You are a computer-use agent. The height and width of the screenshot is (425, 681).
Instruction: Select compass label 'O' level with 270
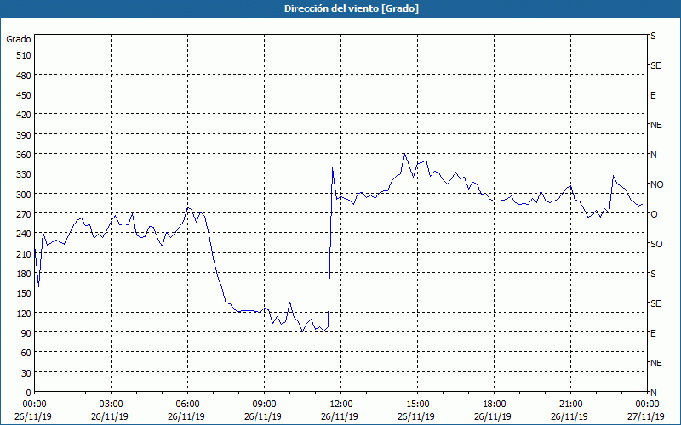pyautogui.click(x=654, y=214)
